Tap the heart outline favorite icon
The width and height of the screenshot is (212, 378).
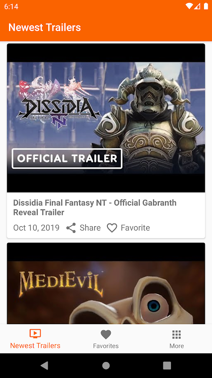(x=112, y=228)
